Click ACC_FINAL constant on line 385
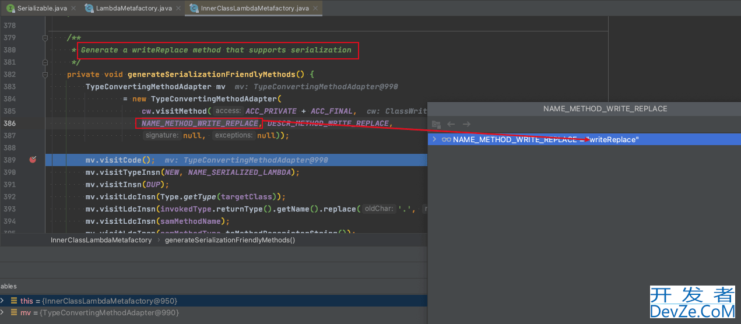Viewport: 741px width, 324px height. pyautogui.click(x=332, y=111)
